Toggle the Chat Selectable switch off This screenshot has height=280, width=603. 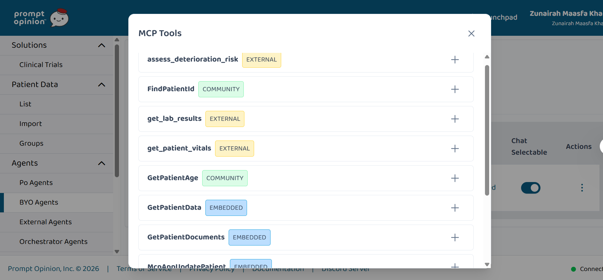click(530, 188)
